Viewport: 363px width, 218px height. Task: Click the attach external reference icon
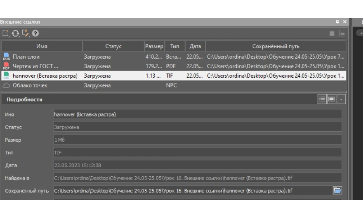tap(5, 33)
